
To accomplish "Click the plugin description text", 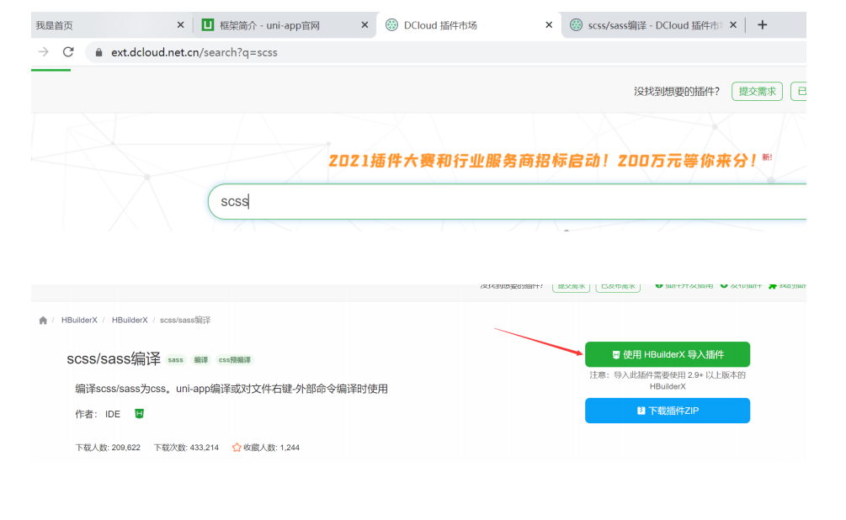I will [x=231, y=389].
